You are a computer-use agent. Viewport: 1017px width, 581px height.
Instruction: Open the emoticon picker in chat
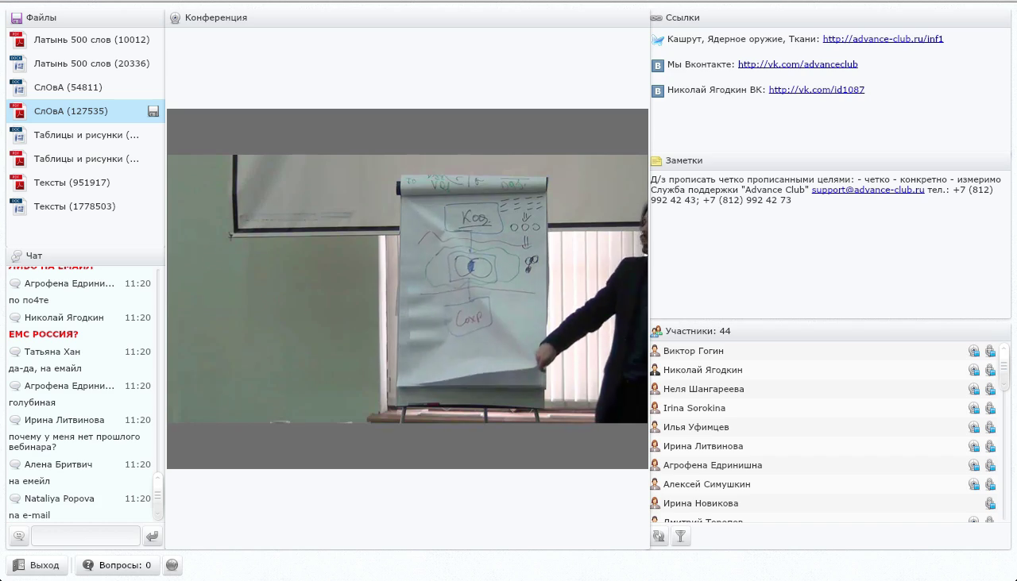19,536
